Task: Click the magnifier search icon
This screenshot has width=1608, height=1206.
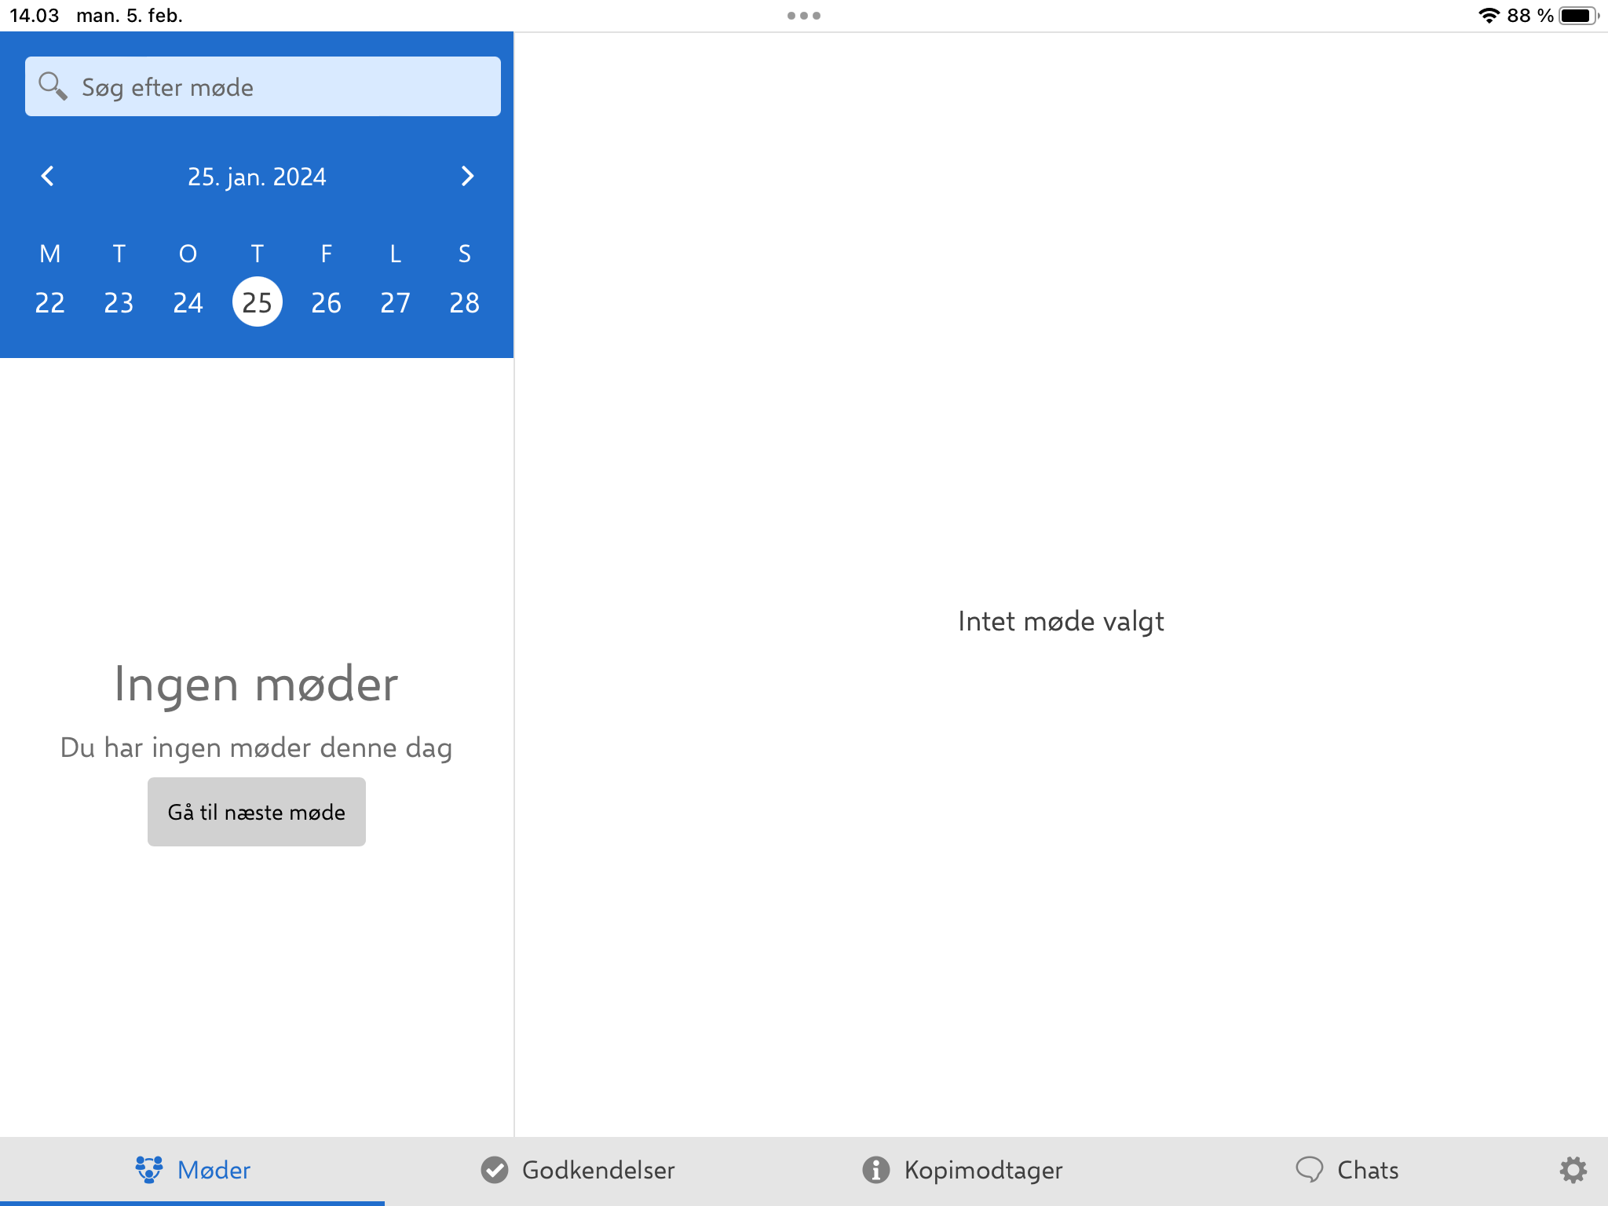Action: point(53,86)
